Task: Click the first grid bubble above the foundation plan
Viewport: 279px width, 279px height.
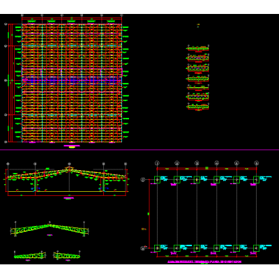Action: click(158, 163)
